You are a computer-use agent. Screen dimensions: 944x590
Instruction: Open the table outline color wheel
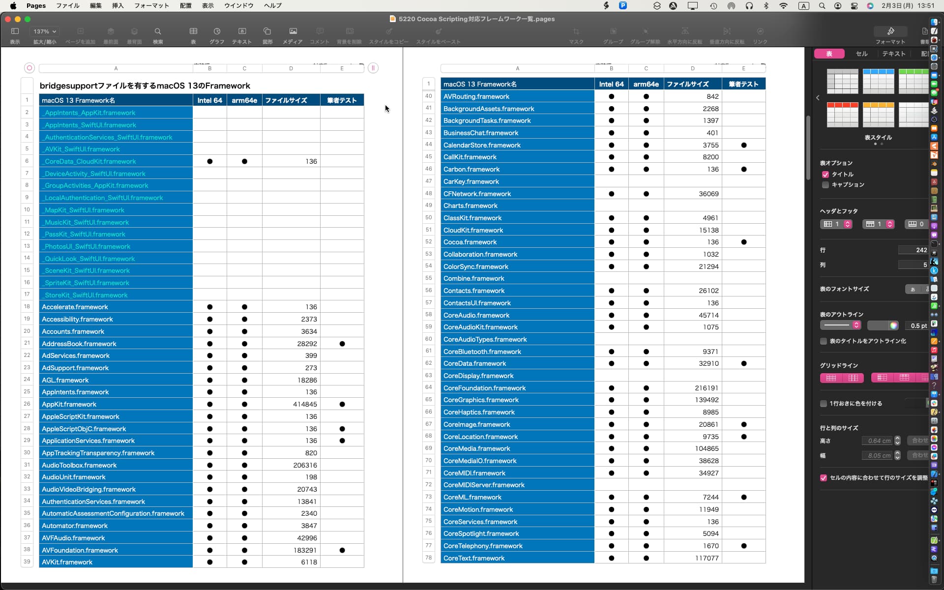(x=894, y=325)
